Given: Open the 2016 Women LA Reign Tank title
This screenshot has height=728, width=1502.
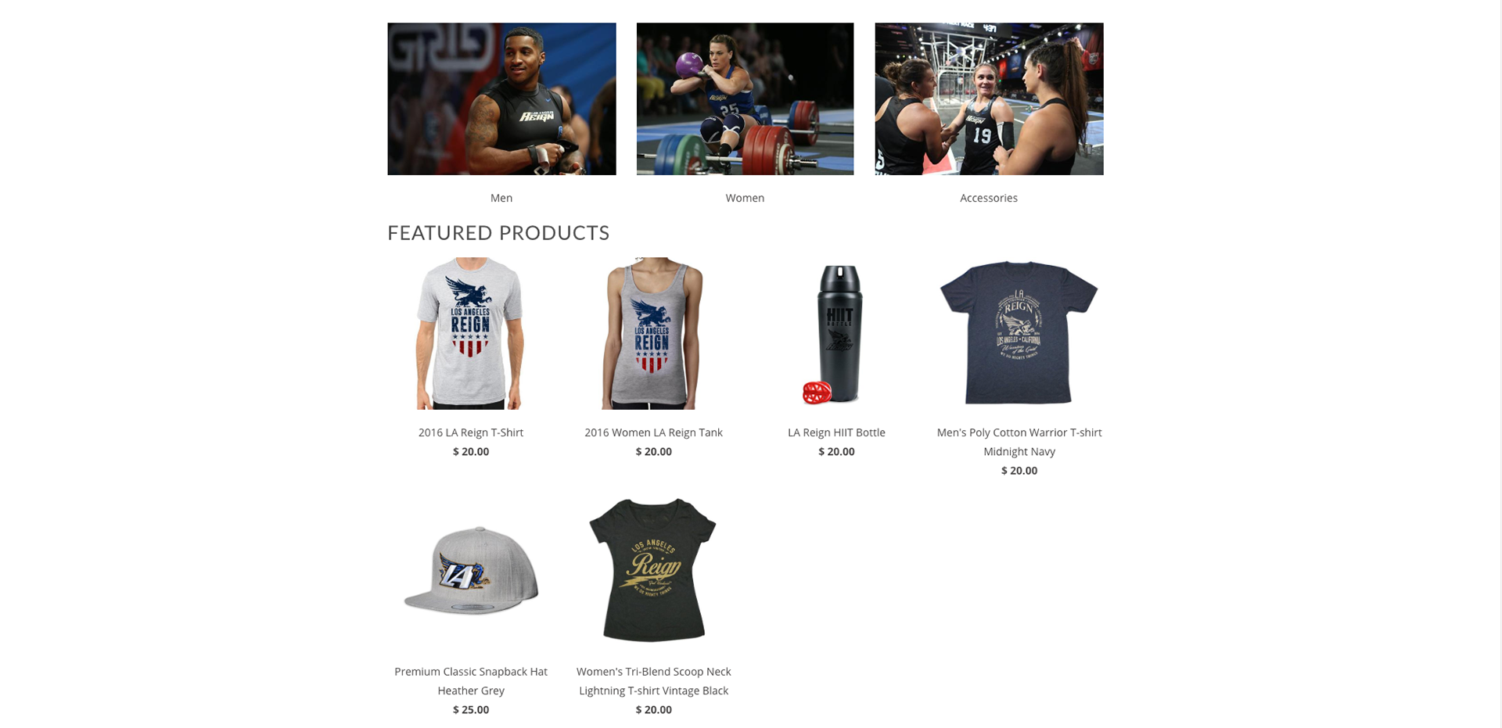Looking at the screenshot, I should pos(653,432).
